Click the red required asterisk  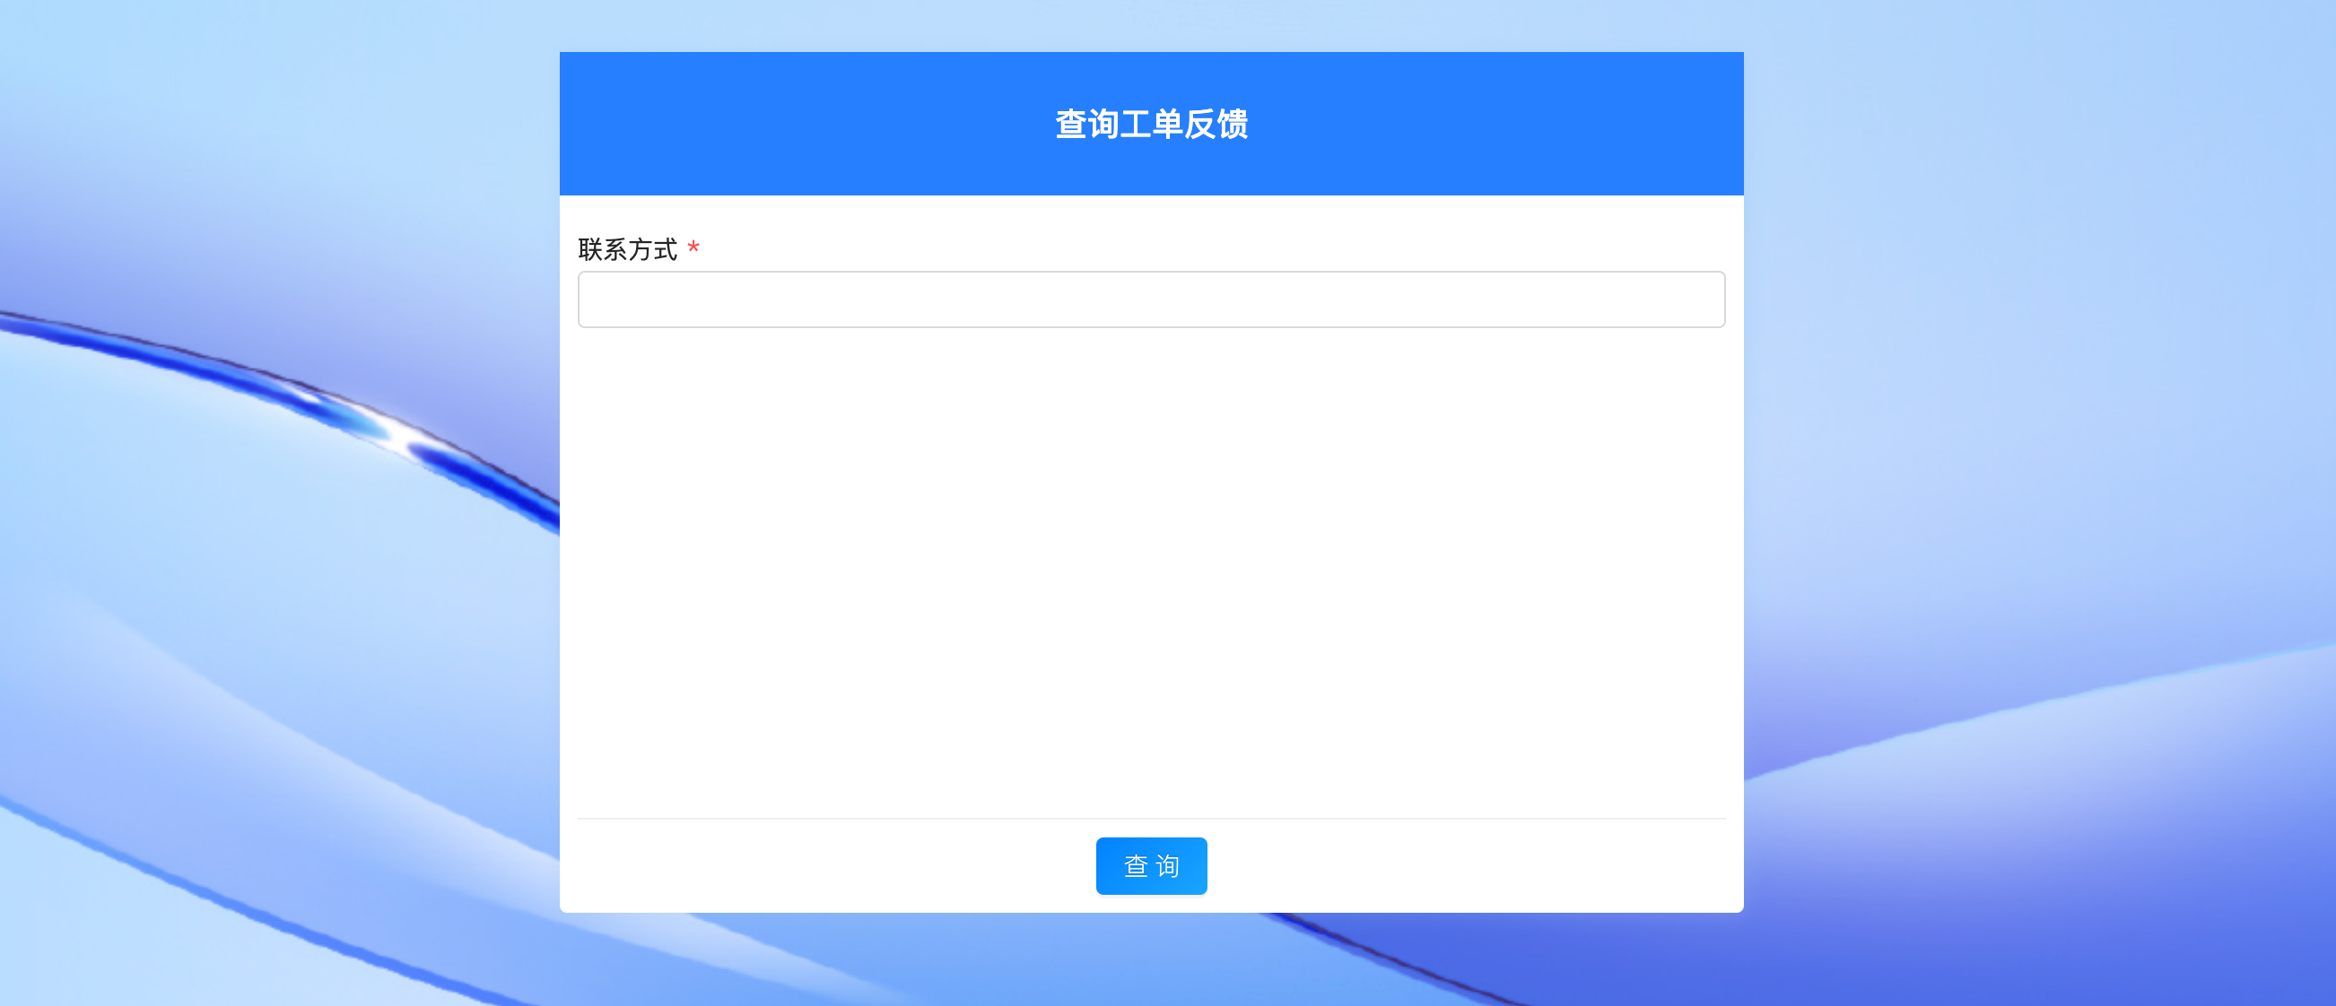point(693,247)
